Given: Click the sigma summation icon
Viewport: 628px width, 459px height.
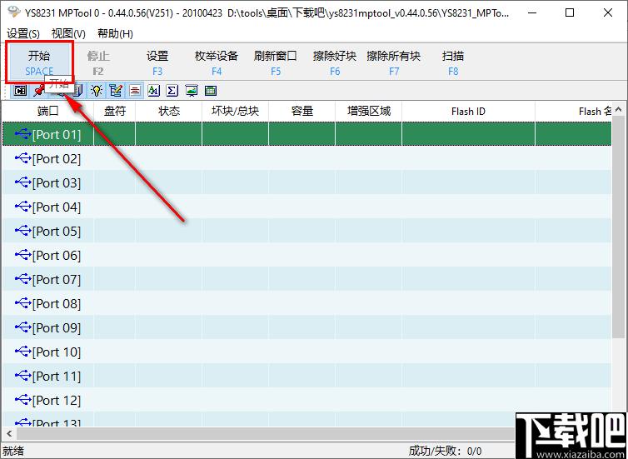Looking at the screenshot, I should point(172,91).
